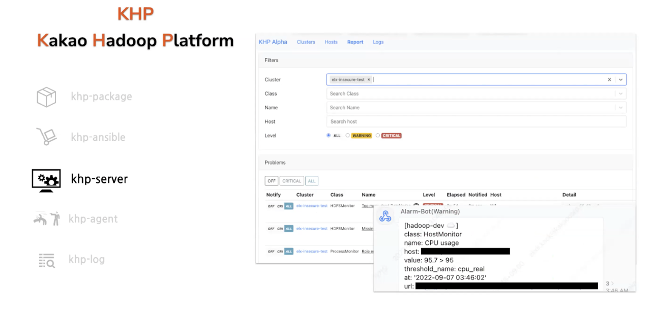This screenshot has width=654, height=312.
Task: Switch to the Logs tab
Action: click(378, 42)
